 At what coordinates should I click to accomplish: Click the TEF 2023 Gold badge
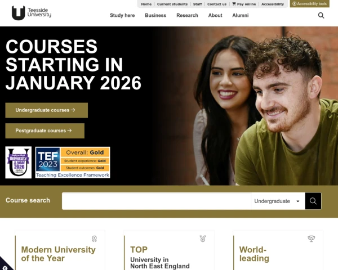[x=73, y=163]
